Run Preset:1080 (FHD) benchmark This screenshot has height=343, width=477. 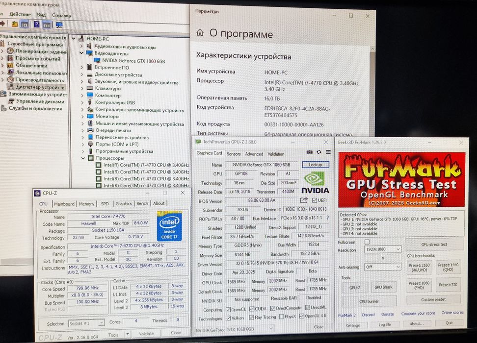point(419,285)
